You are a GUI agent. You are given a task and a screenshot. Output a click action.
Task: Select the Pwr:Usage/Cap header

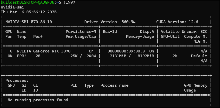pos(81,37)
